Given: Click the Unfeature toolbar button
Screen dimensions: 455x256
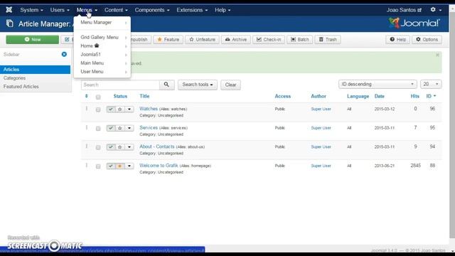Looking at the screenshot, I should [202, 40].
